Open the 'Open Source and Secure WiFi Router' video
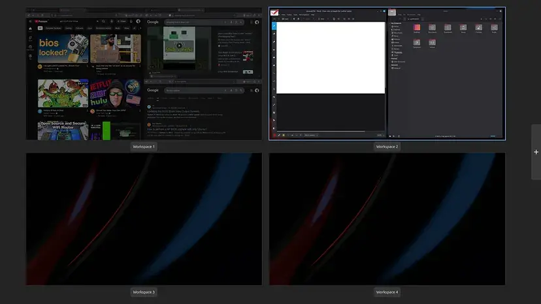 [x=63, y=130]
